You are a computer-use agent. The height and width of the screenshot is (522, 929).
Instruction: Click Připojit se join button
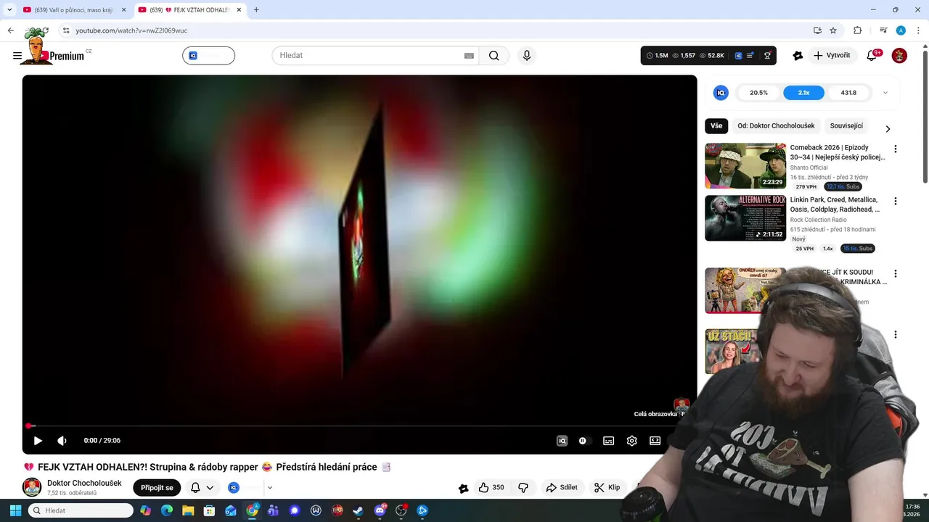157,488
